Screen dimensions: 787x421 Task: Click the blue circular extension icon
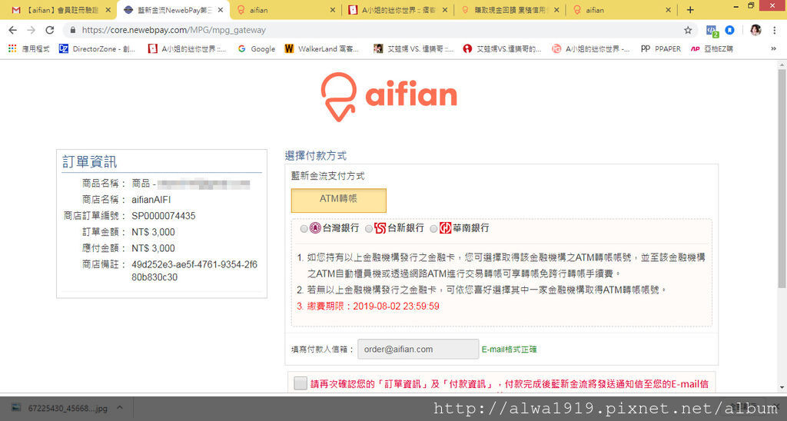pos(730,30)
